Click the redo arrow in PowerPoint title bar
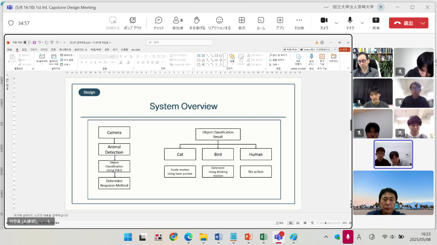 [47, 42]
